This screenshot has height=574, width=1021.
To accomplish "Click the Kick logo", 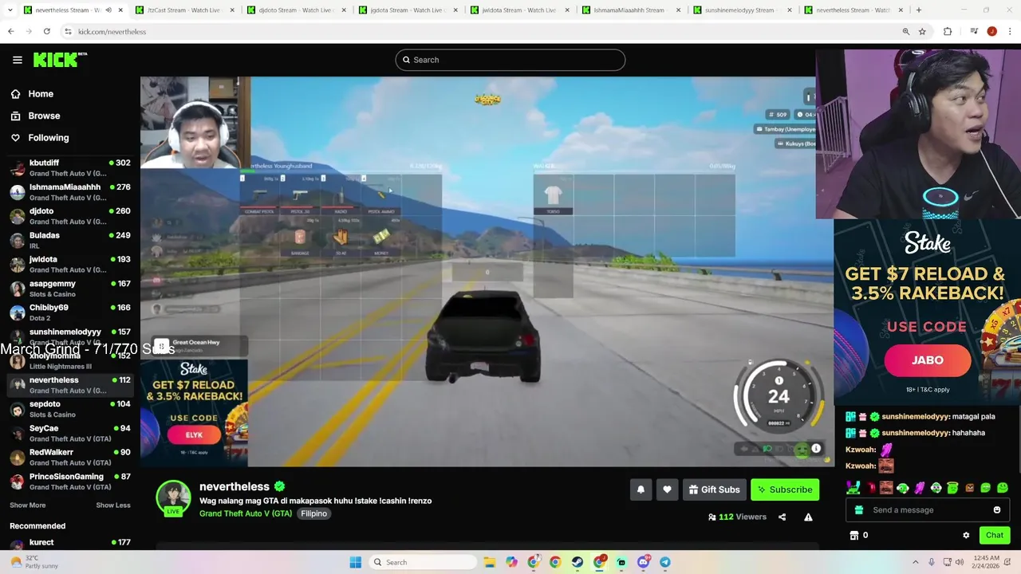I will coord(60,60).
